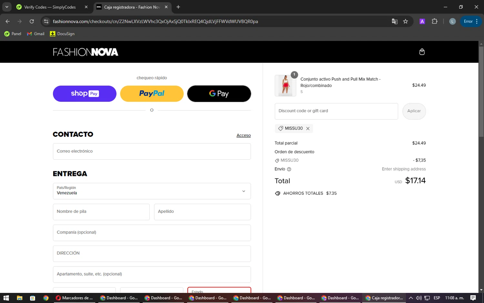View site information icon in address bar

(46, 21)
